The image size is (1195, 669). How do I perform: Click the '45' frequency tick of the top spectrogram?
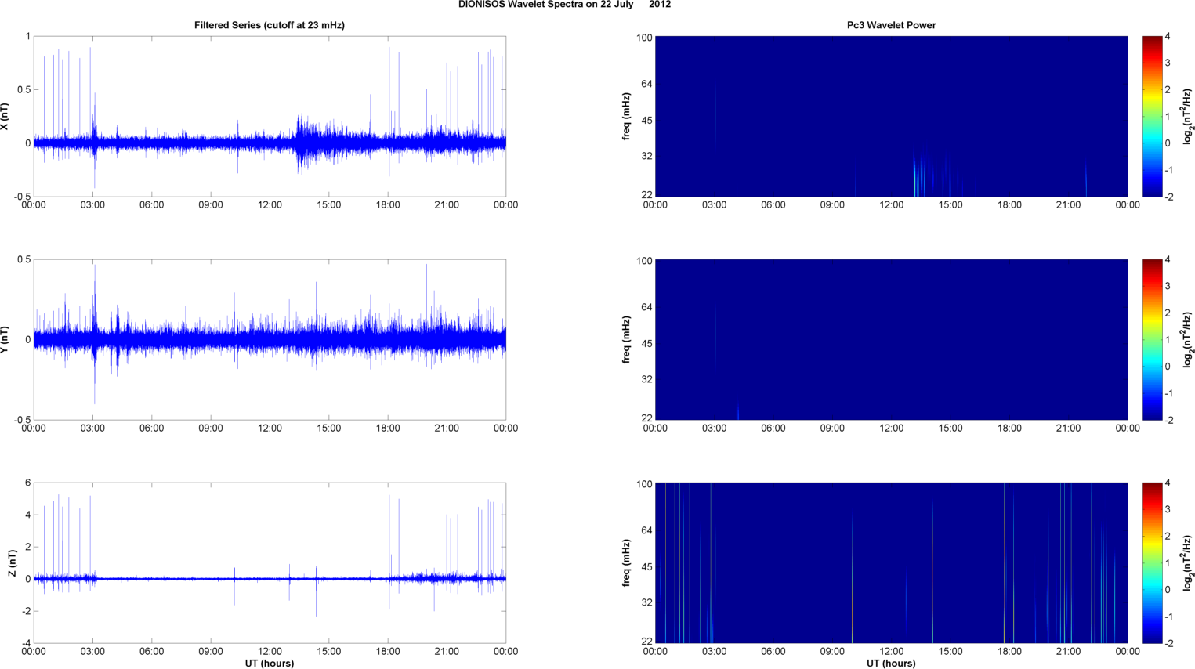coord(647,121)
